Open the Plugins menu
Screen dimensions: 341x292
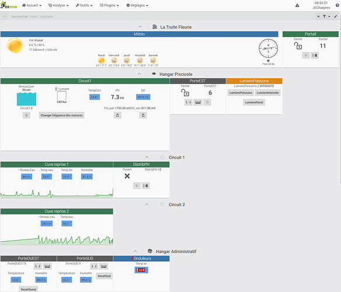pyautogui.click(x=109, y=5)
